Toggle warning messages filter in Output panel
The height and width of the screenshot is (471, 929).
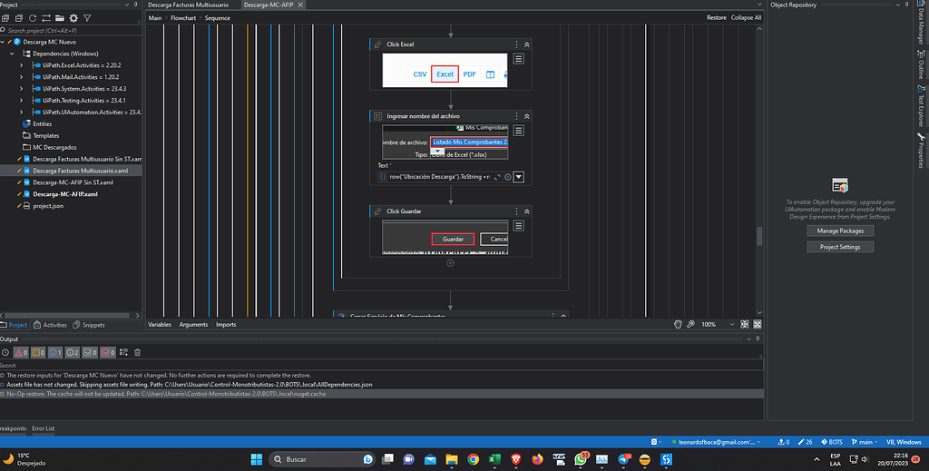37,352
